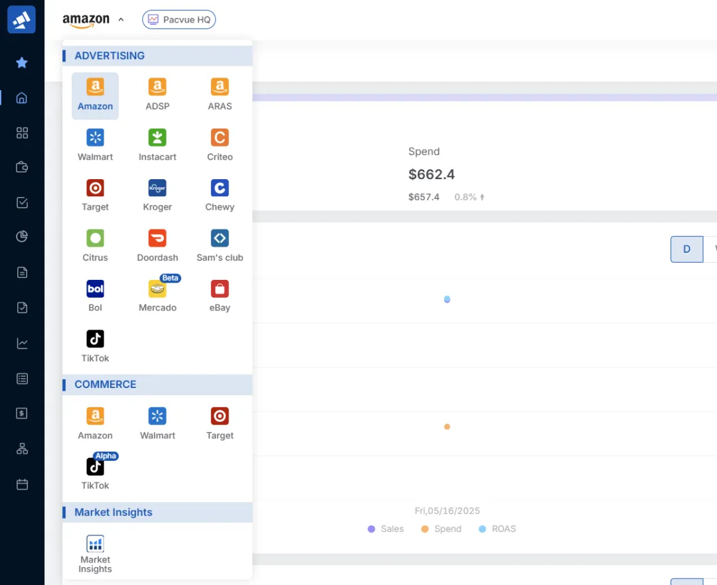Open the pie chart sidebar icon
This screenshot has width=717, height=585.
point(22,236)
